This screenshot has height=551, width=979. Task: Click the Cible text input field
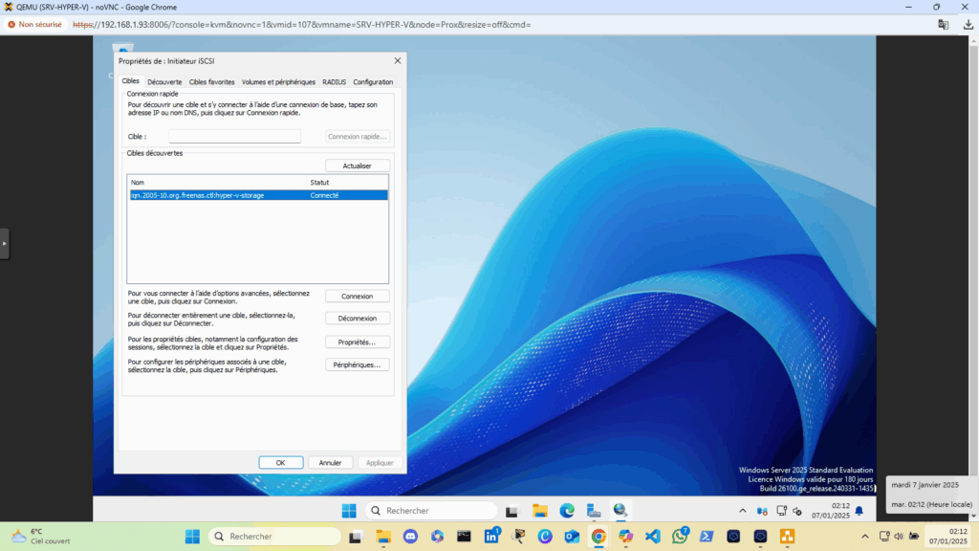235,136
